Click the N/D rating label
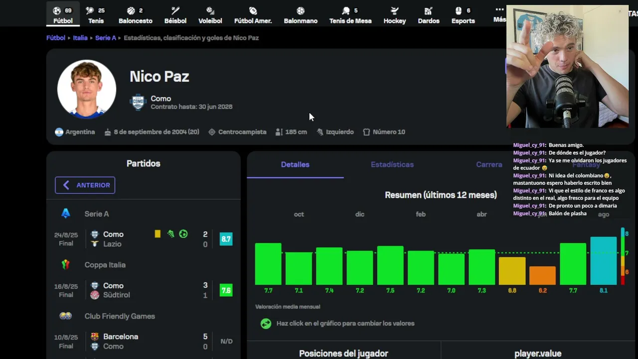 coord(226,342)
